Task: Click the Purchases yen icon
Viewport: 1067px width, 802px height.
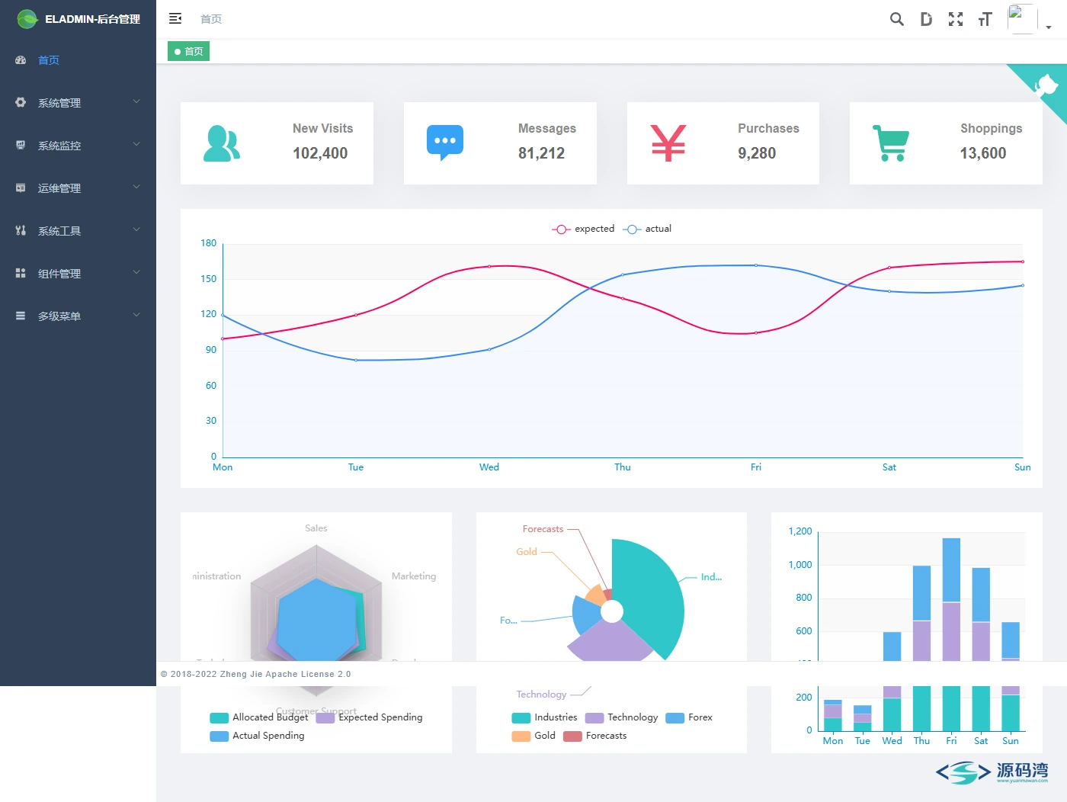Action: click(x=668, y=143)
